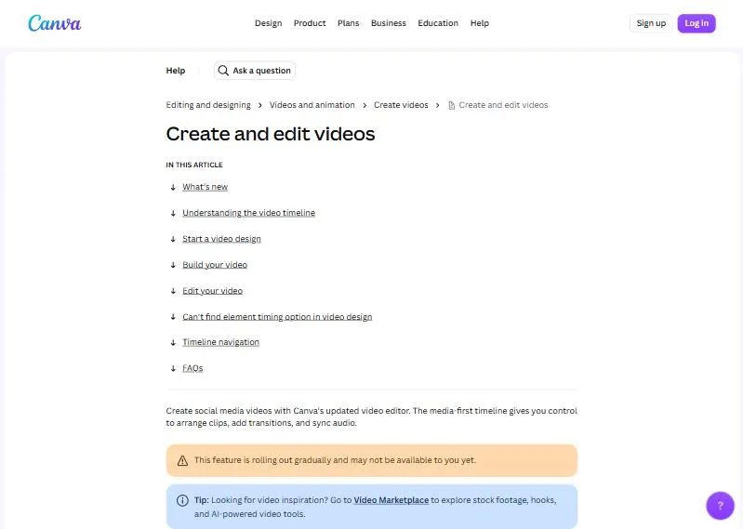The height and width of the screenshot is (529, 743).
Task: Open Create videos breadcrumb
Action: tap(401, 105)
